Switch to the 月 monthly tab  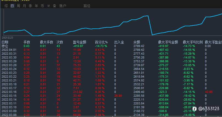(24, 6)
